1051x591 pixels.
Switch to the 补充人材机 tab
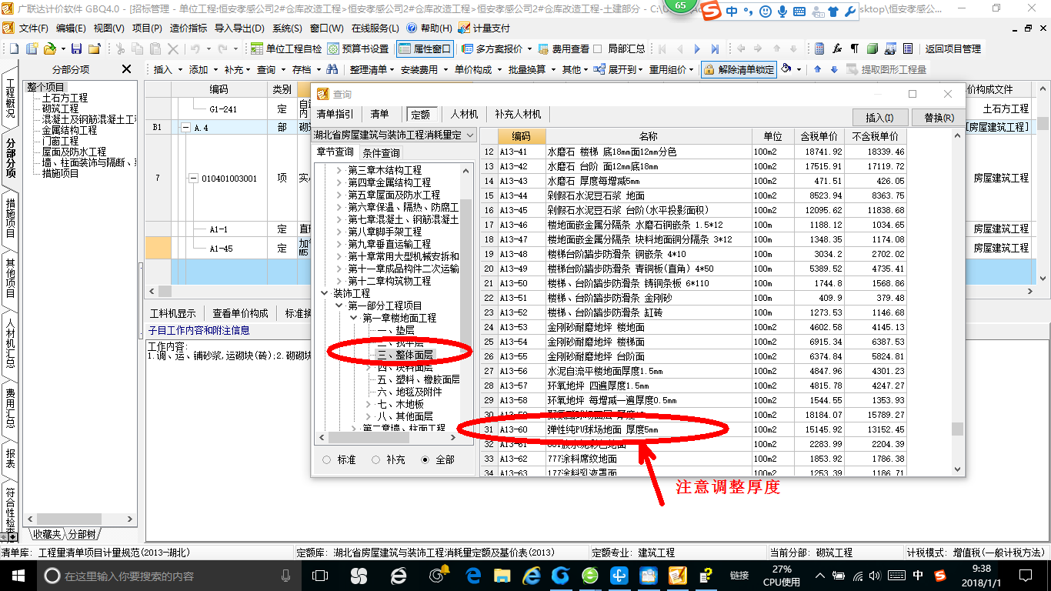click(x=517, y=114)
